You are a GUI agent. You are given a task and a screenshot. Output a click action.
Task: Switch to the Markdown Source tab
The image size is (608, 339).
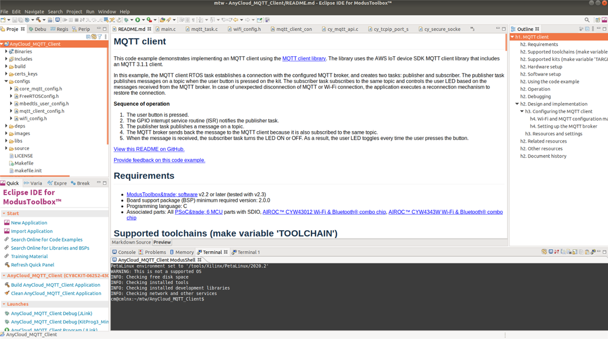coord(132,243)
